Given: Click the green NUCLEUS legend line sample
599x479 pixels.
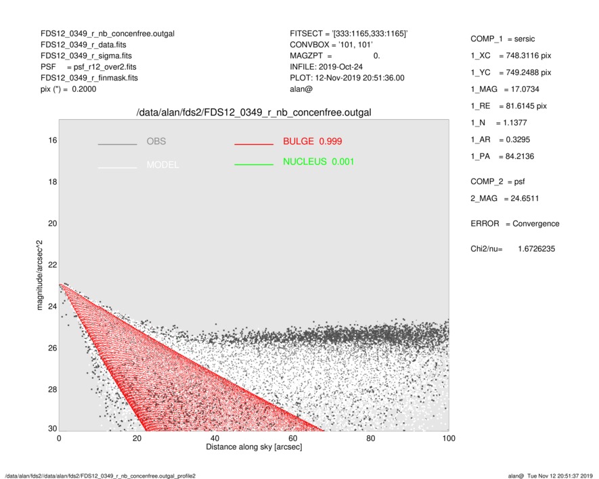Looking at the screenshot, I should point(254,164).
